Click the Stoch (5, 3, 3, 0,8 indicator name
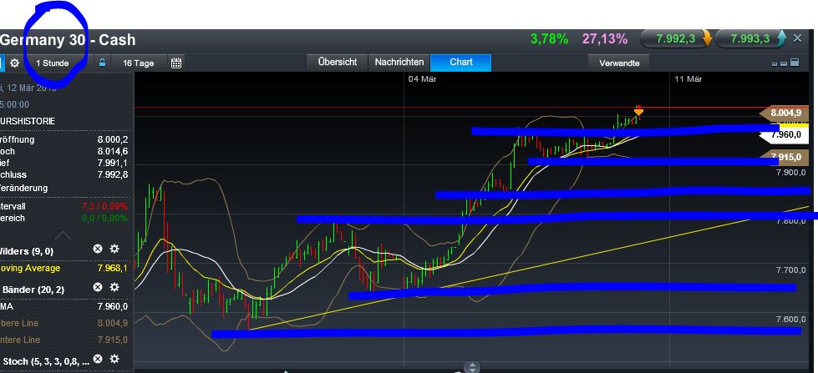Viewport: 818px width, 373px height. (46, 360)
